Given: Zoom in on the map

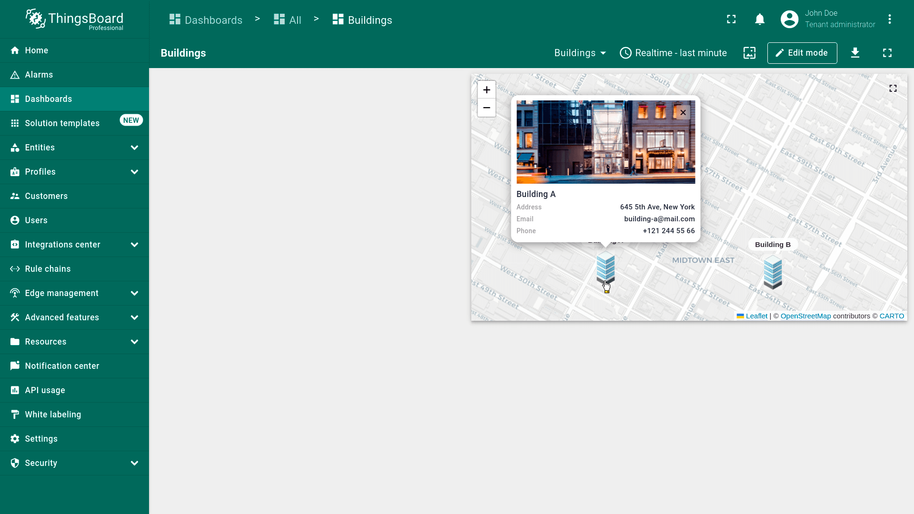Looking at the screenshot, I should tap(487, 90).
